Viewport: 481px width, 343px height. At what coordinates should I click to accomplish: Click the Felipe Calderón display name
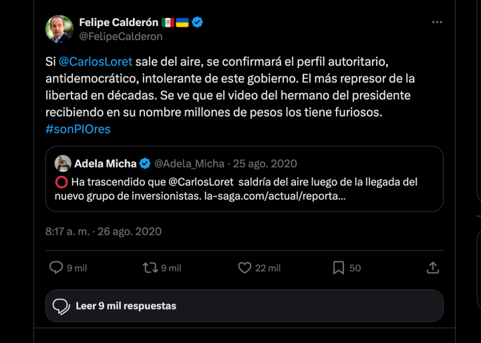pyautogui.click(x=118, y=23)
